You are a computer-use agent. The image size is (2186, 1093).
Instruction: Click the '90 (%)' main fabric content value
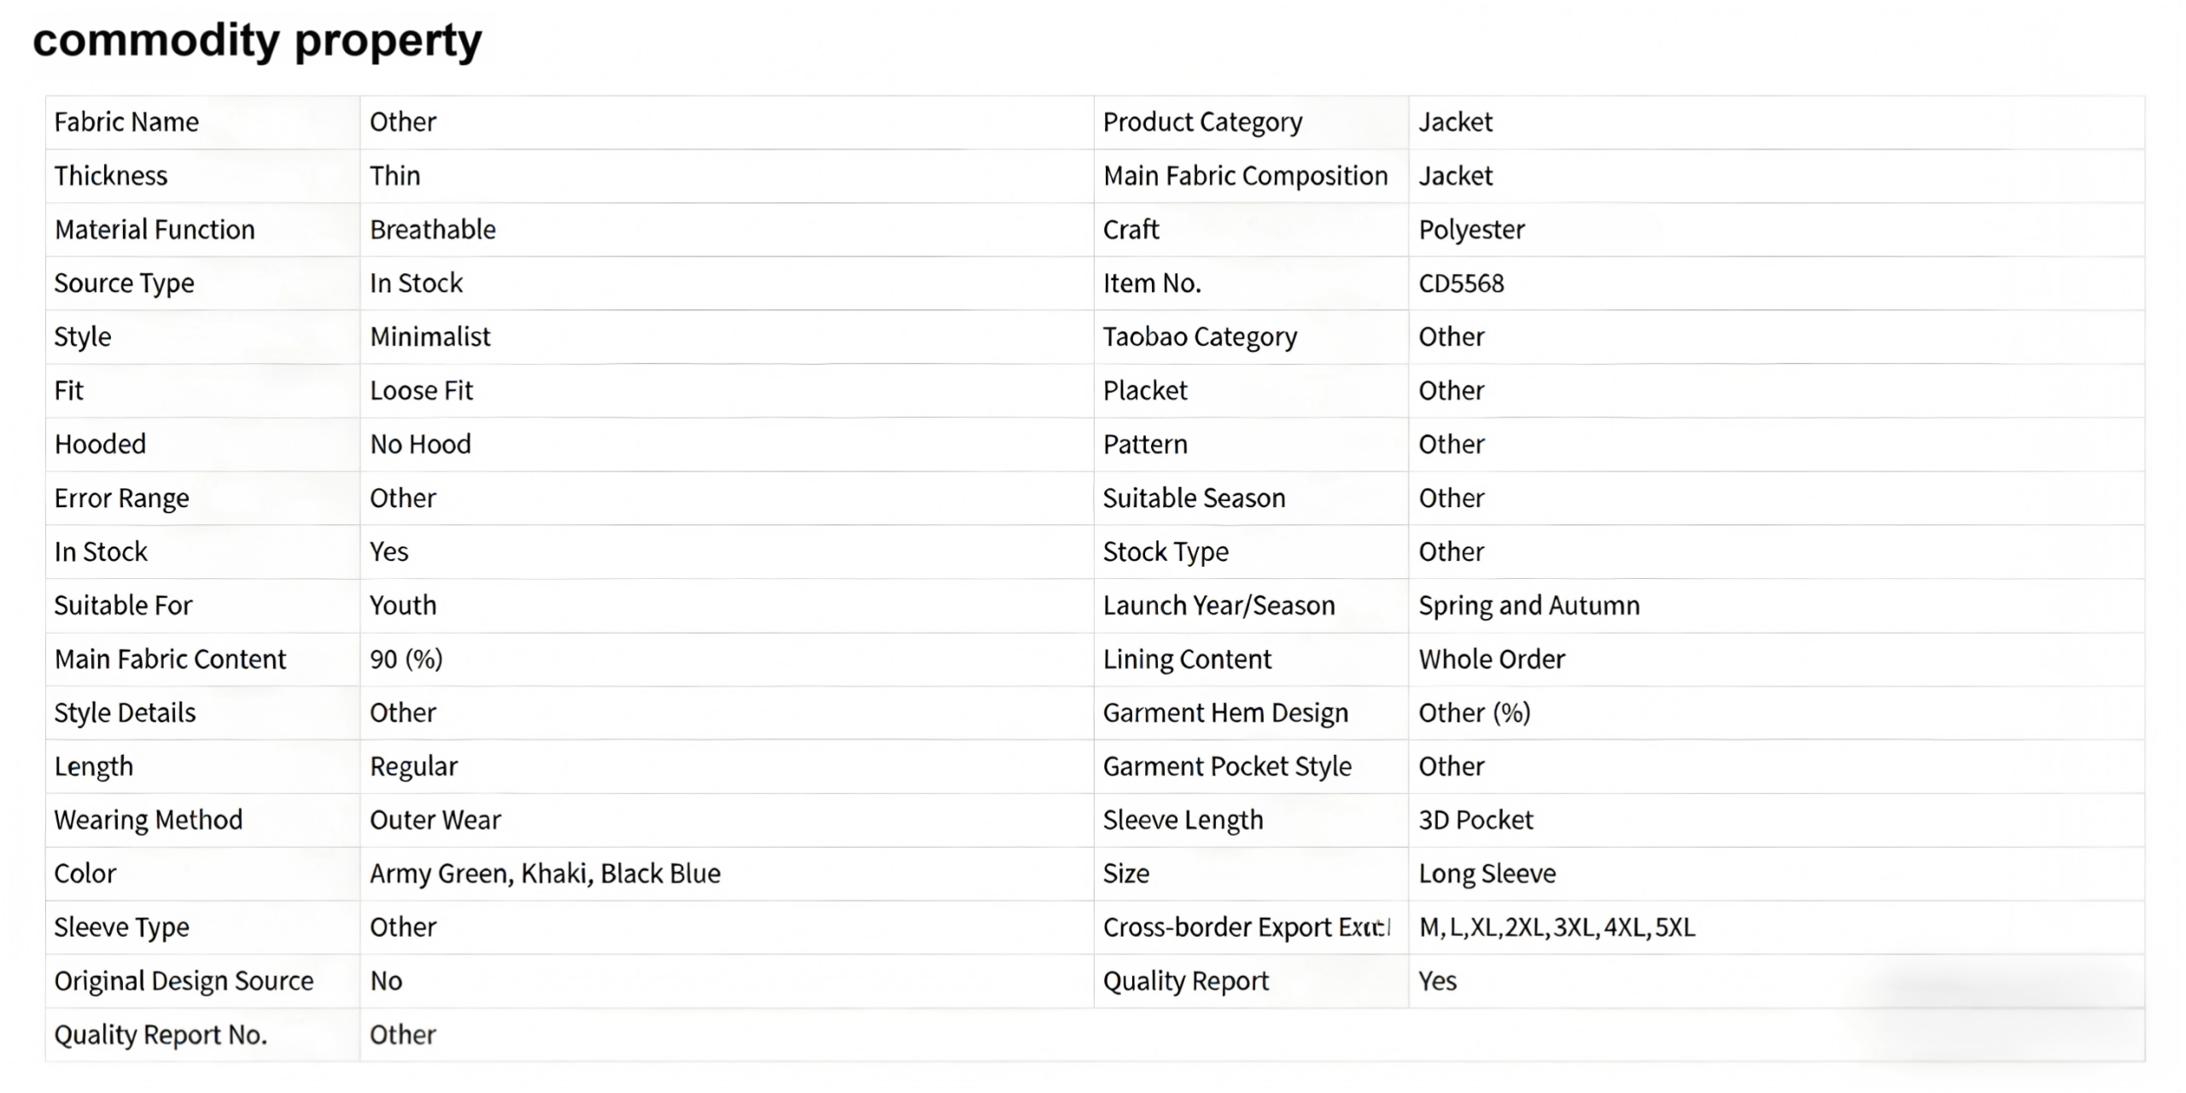[406, 659]
